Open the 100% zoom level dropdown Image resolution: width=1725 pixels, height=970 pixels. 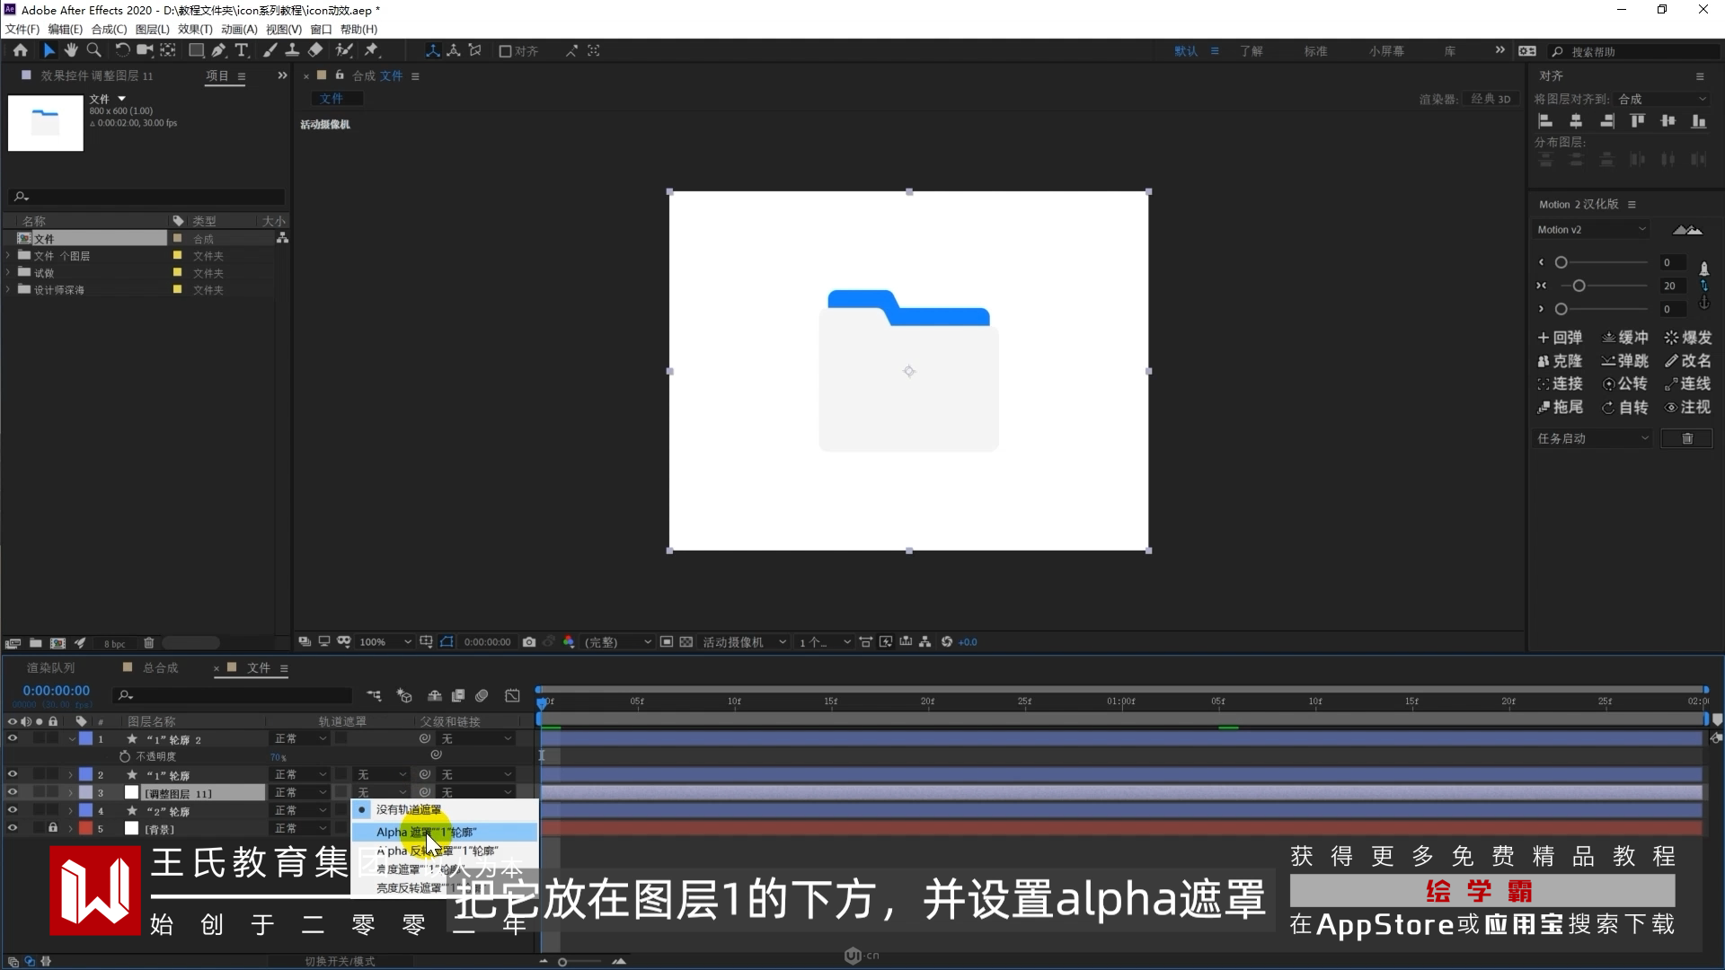coord(385,642)
